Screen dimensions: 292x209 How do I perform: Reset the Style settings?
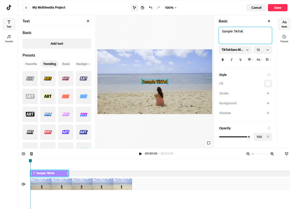tap(269, 75)
